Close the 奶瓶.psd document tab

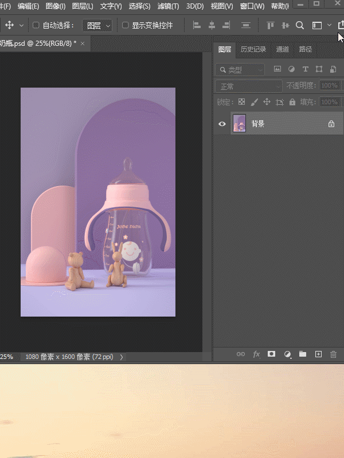pyautogui.click(x=83, y=44)
